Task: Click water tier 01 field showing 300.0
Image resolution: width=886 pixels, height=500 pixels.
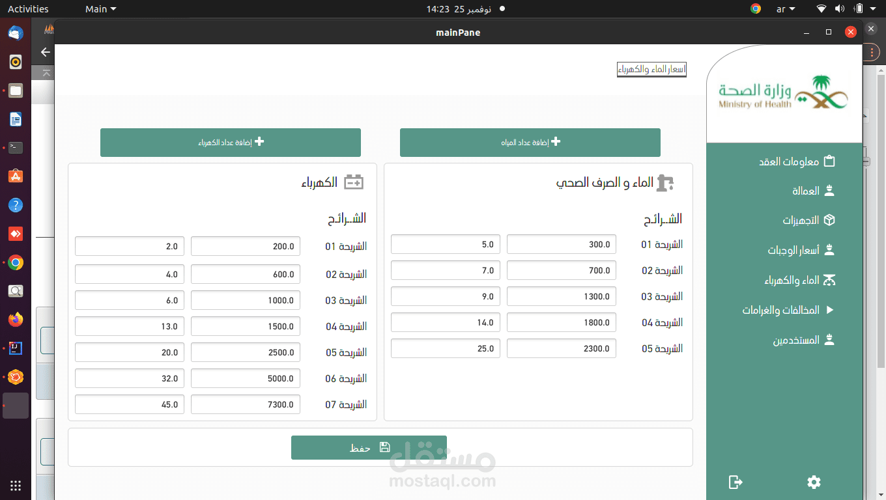Action: (x=562, y=245)
